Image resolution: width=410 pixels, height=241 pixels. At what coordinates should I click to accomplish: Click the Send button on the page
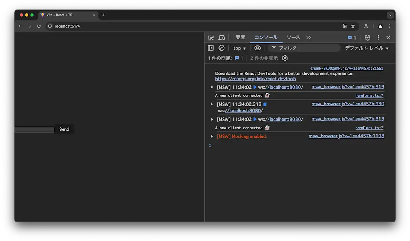click(x=64, y=129)
